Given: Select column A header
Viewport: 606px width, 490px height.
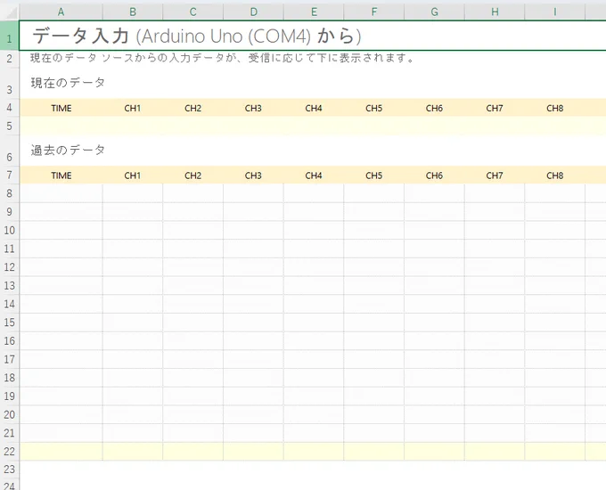Looking at the screenshot, I should (61, 12).
